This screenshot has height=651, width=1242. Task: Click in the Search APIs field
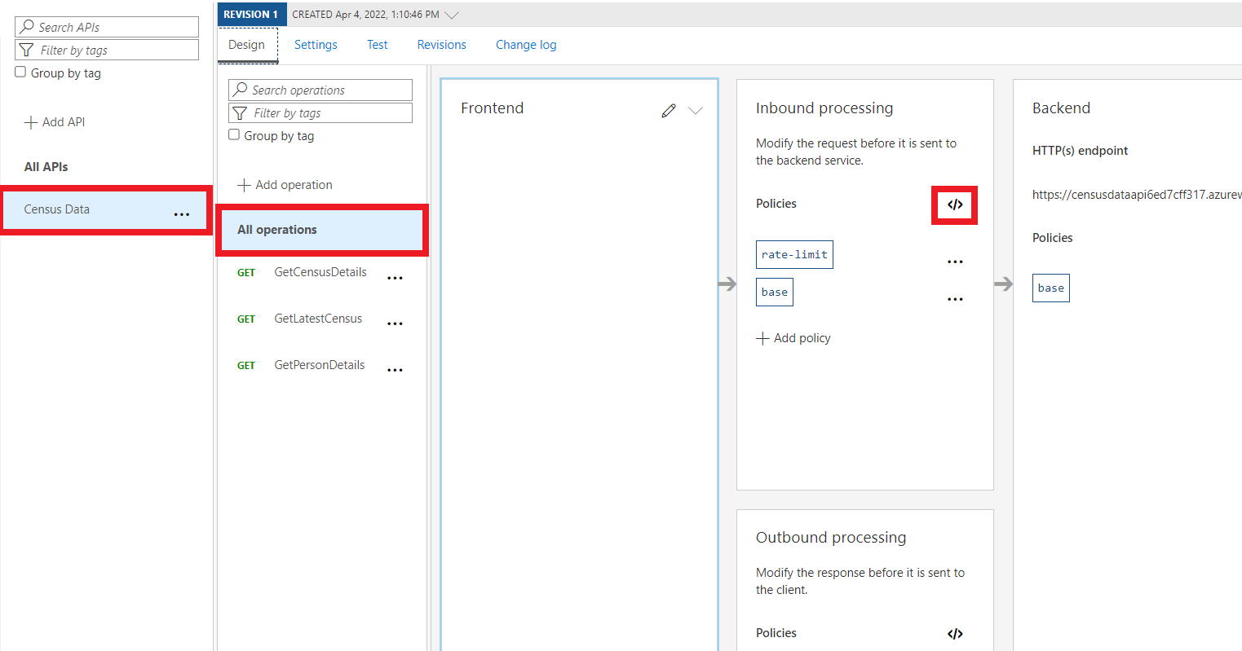coord(107,27)
